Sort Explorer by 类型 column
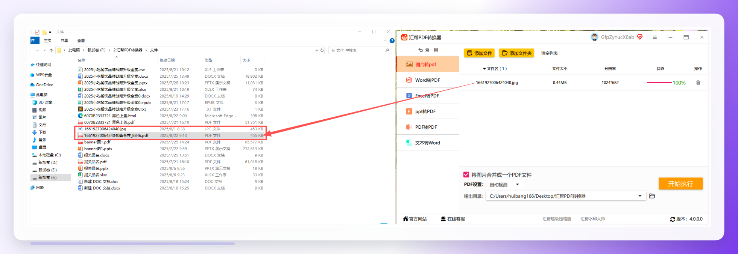The image size is (738, 254). point(209,60)
